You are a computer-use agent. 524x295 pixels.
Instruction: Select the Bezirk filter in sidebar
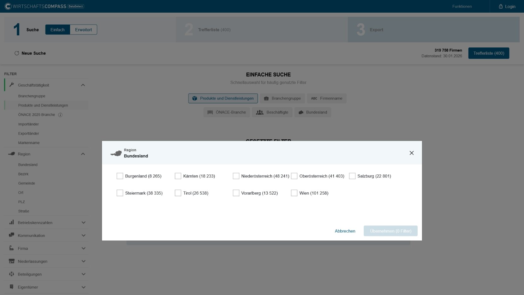23,174
